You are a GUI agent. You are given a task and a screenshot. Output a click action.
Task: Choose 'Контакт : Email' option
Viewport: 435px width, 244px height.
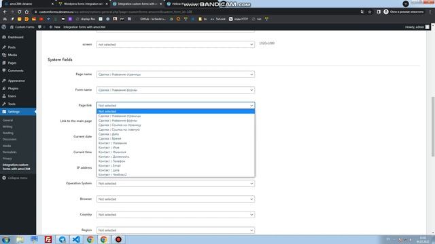pos(175,165)
